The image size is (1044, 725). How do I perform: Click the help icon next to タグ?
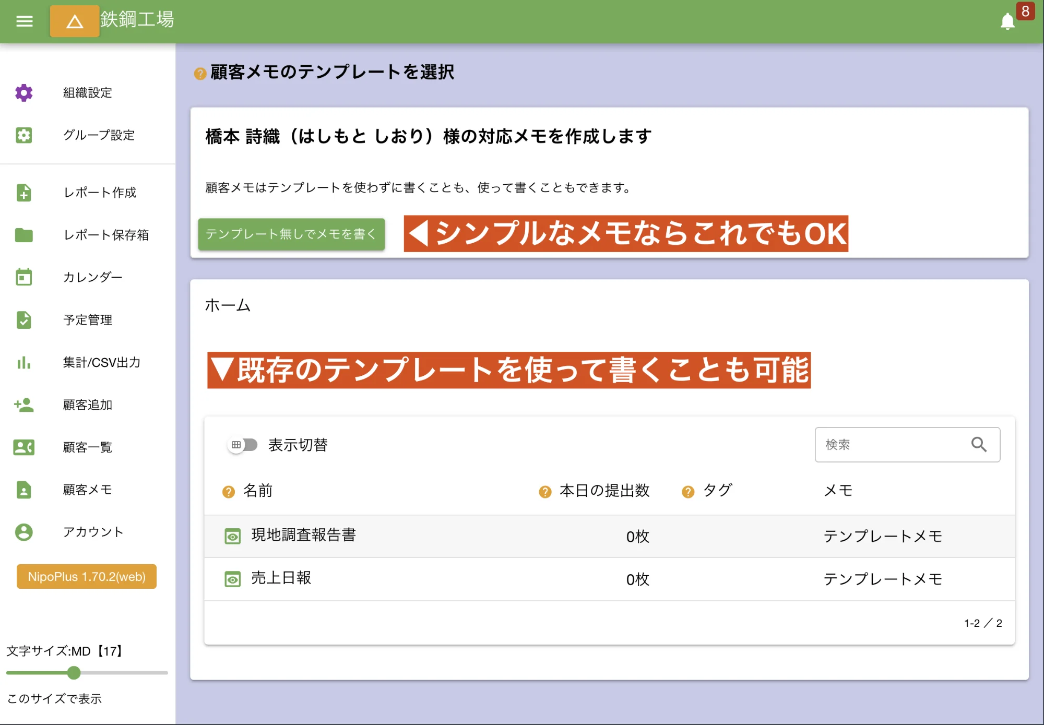coord(687,491)
